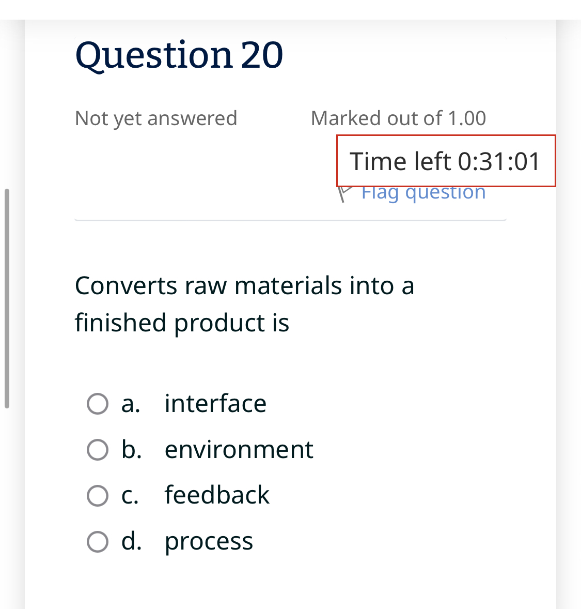This screenshot has width=581, height=609.
Task: Click option letter a label
Action: [x=130, y=404]
